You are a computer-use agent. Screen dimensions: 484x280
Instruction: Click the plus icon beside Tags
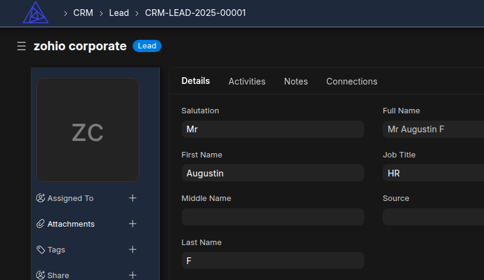click(x=133, y=249)
